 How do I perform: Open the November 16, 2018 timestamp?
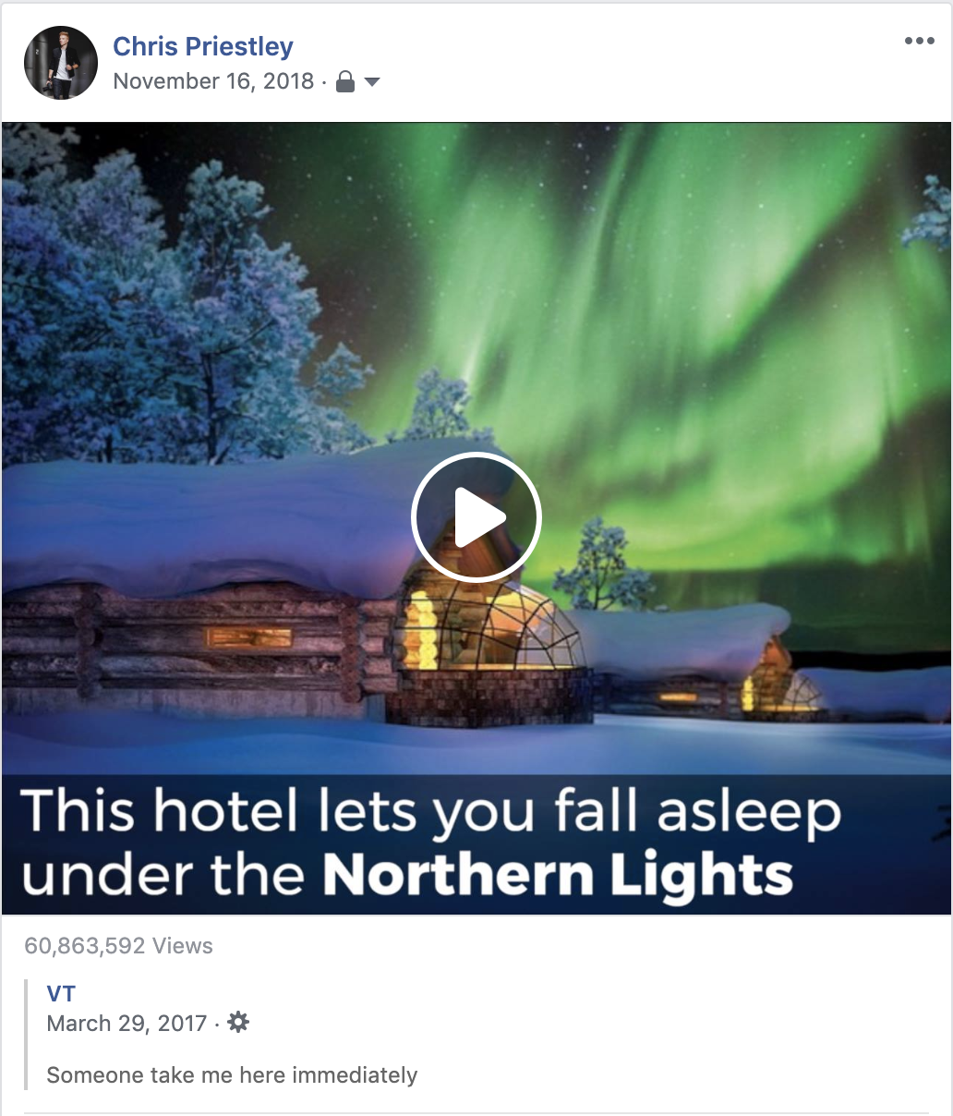[x=213, y=81]
